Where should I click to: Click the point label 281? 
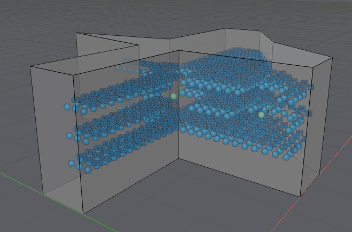[x=93, y=105]
